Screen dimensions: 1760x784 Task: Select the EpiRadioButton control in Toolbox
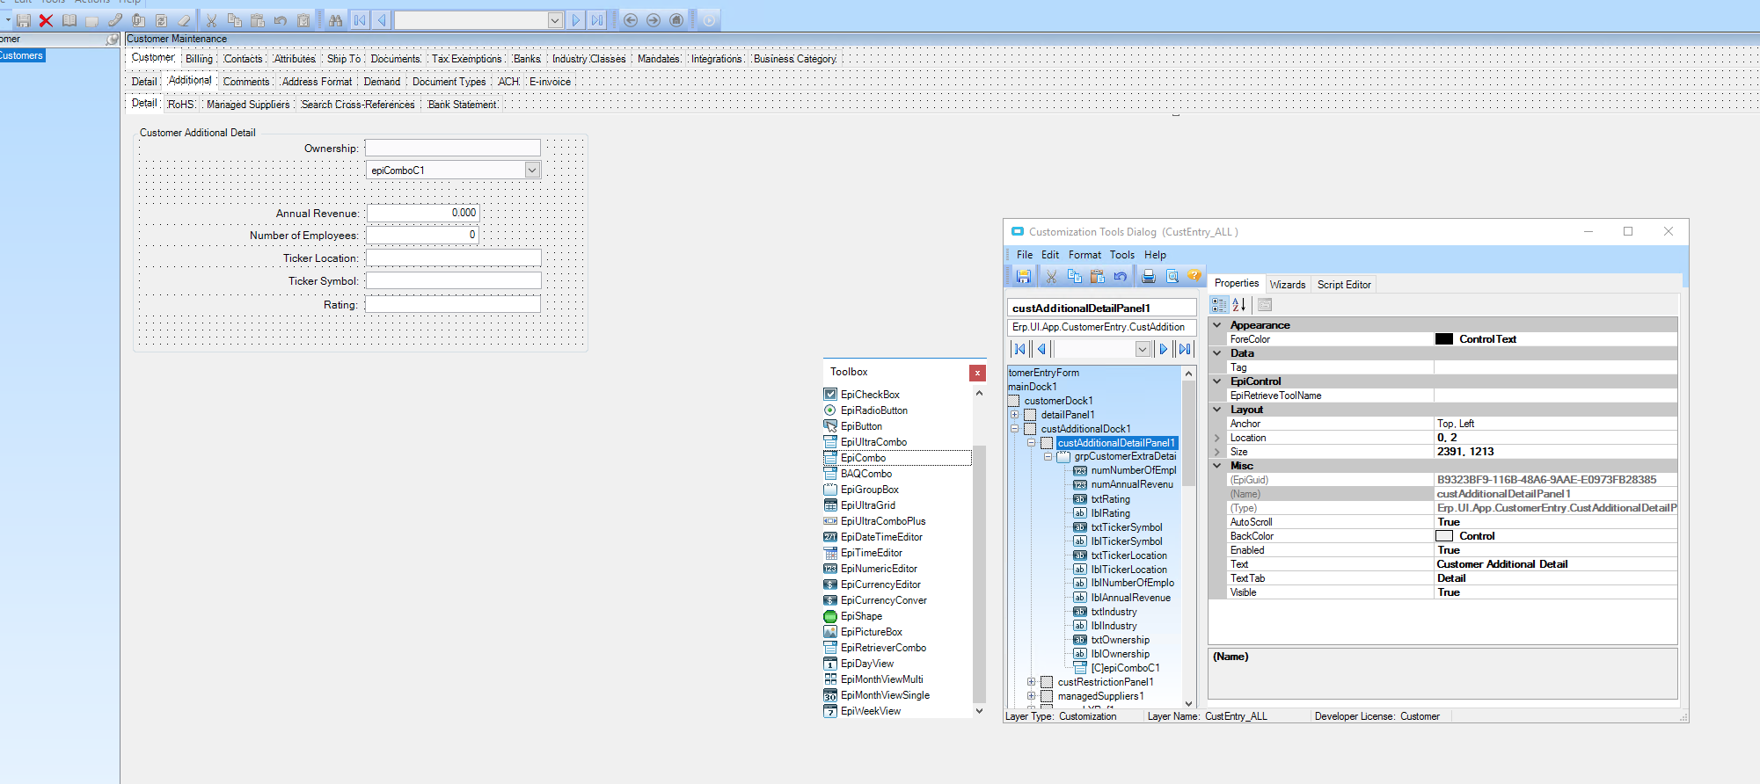[873, 410]
